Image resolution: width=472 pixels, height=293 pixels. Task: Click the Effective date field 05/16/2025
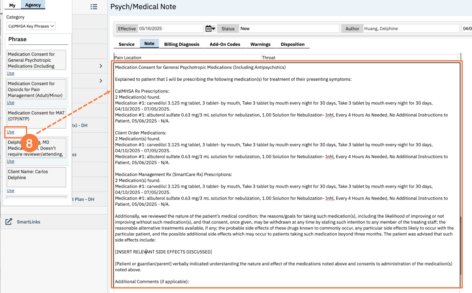[x=171, y=29]
